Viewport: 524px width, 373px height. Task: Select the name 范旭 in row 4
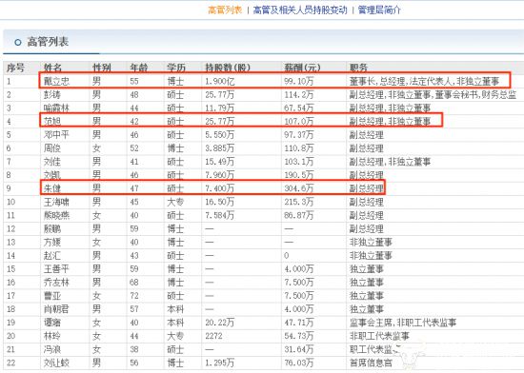pos(52,122)
